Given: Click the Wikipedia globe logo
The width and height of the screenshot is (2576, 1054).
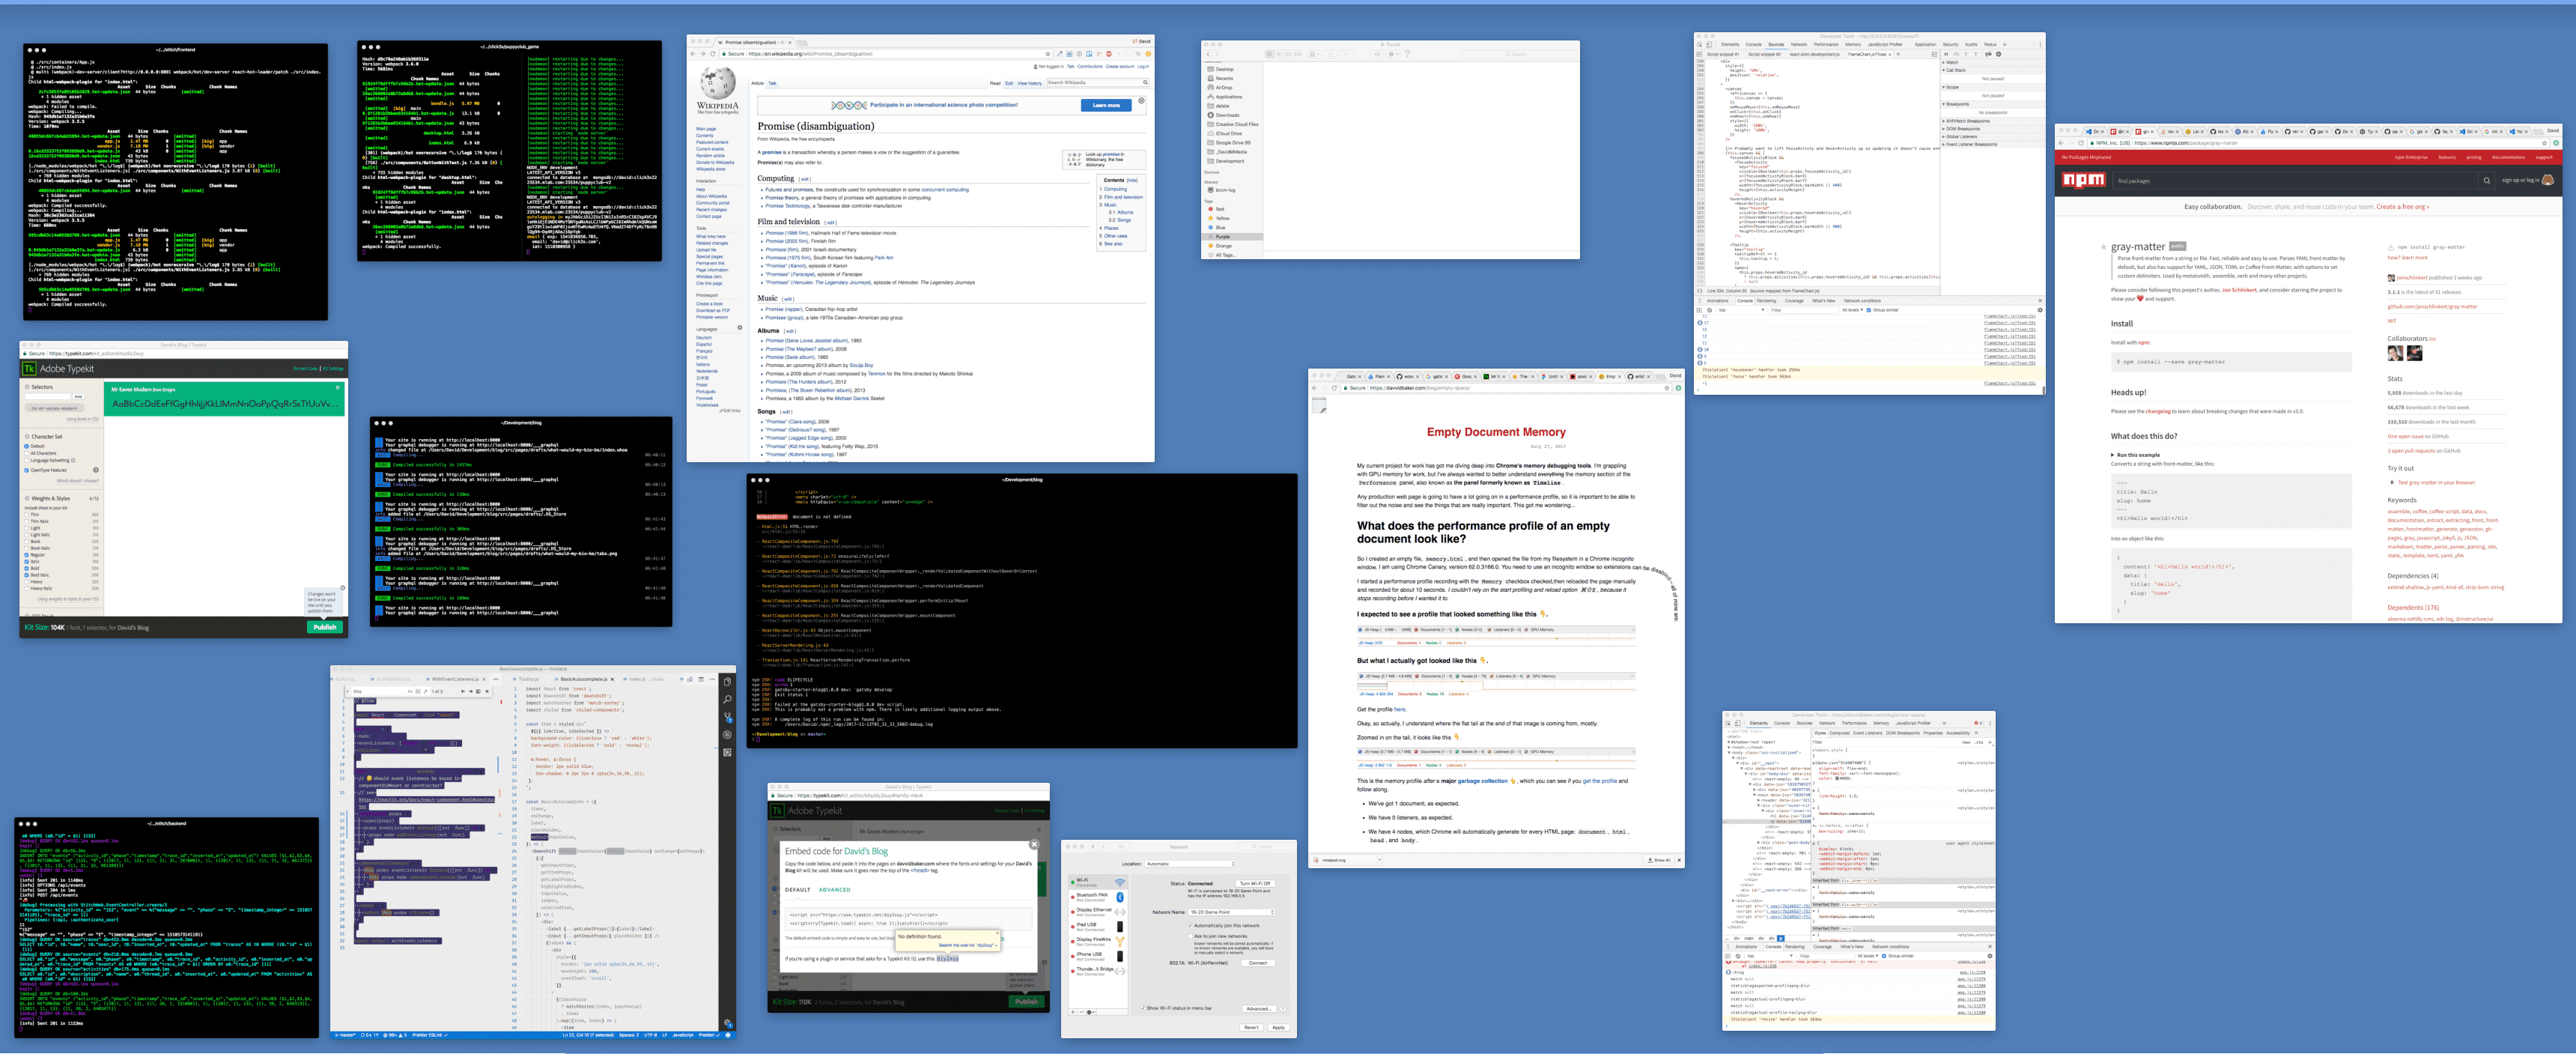Looking at the screenshot, I should [717, 83].
